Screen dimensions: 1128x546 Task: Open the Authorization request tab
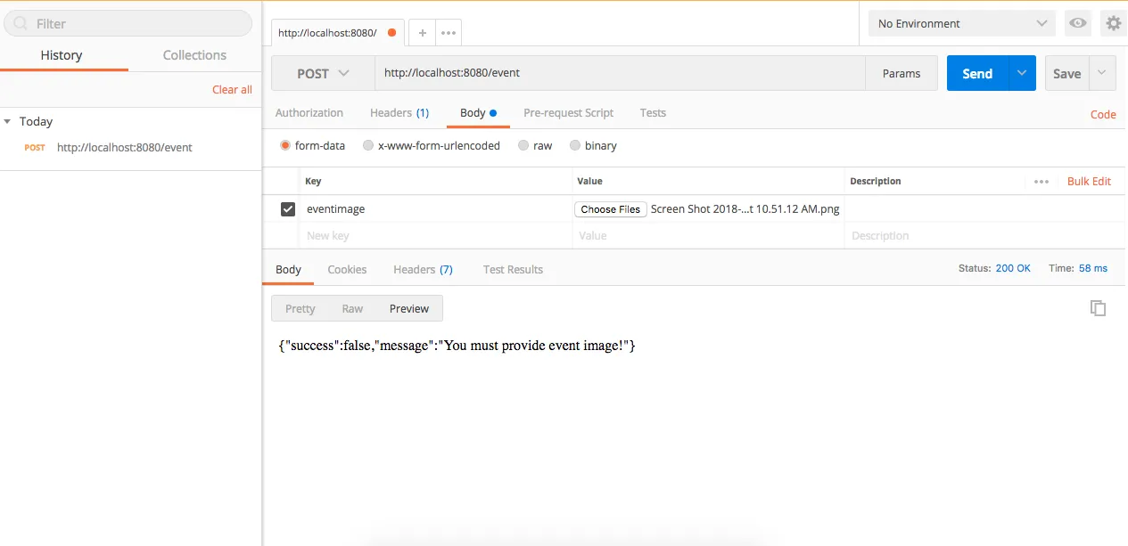point(309,113)
